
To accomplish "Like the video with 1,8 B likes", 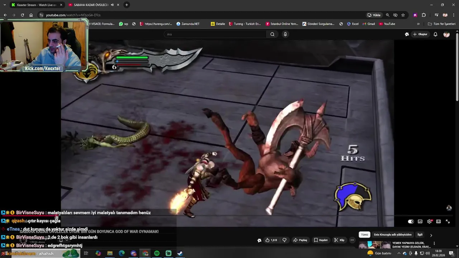I will (271, 240).
